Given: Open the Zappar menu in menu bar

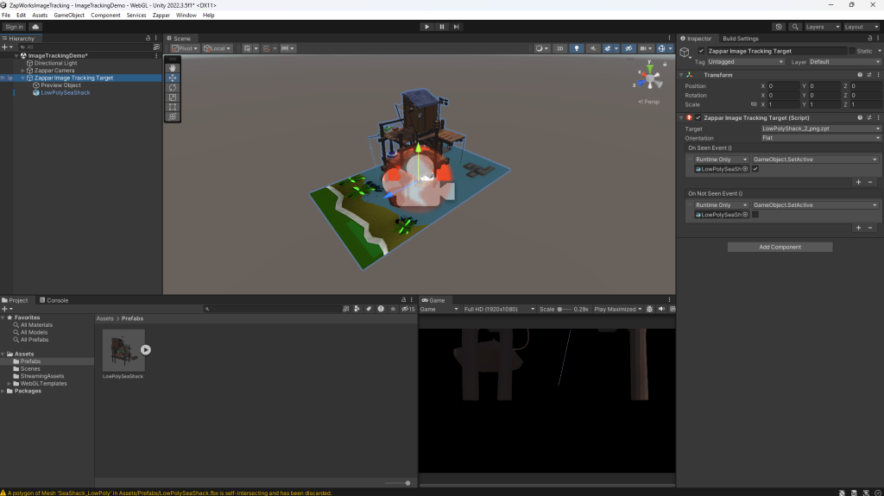Looking at the screenshot, I should tap(161, 16).
